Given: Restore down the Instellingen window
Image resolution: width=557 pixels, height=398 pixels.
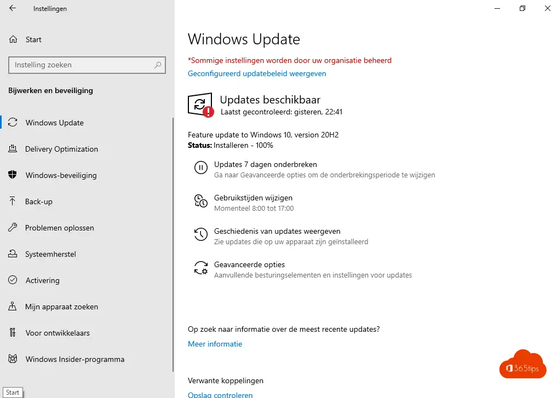Looking at the screenshot, I should [x=522, y=8].
